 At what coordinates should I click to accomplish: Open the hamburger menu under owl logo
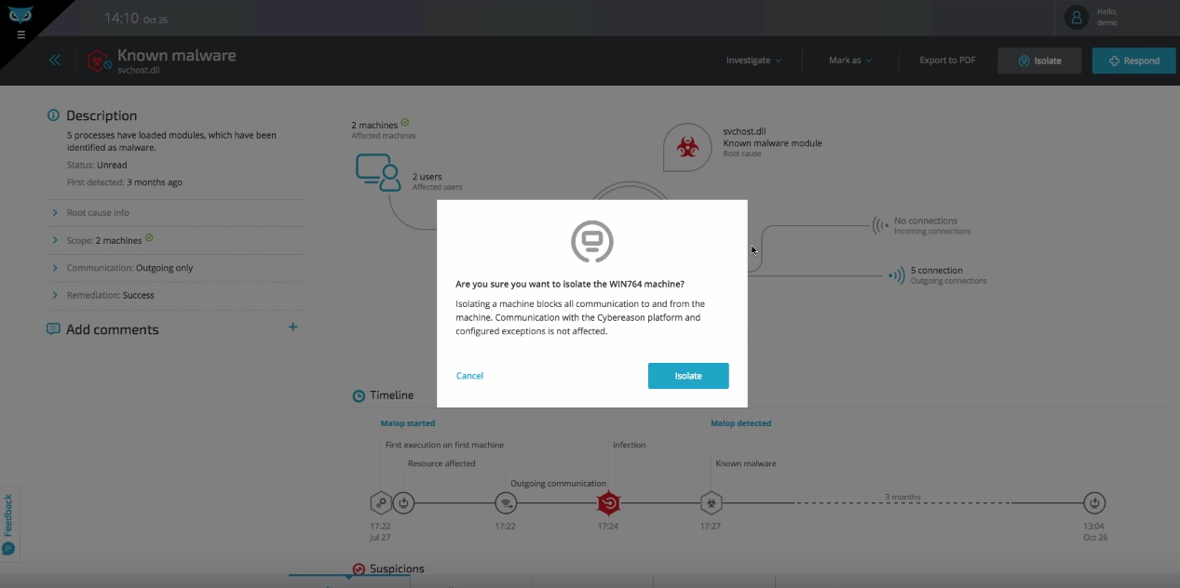click(20, 35)
